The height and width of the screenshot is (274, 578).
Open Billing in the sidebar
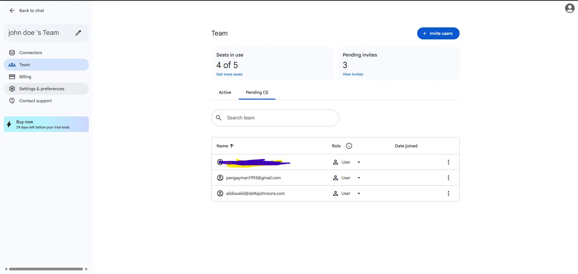click(46, 77)
